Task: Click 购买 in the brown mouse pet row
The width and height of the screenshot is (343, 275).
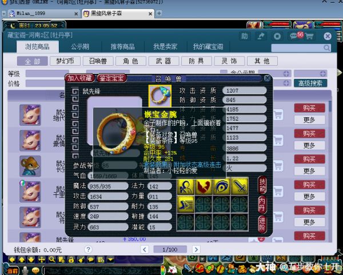Action: pyautogui.click(x=309, y=159)
